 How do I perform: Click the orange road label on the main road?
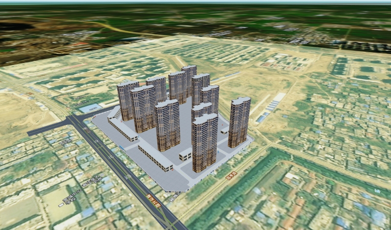point(153,200)
